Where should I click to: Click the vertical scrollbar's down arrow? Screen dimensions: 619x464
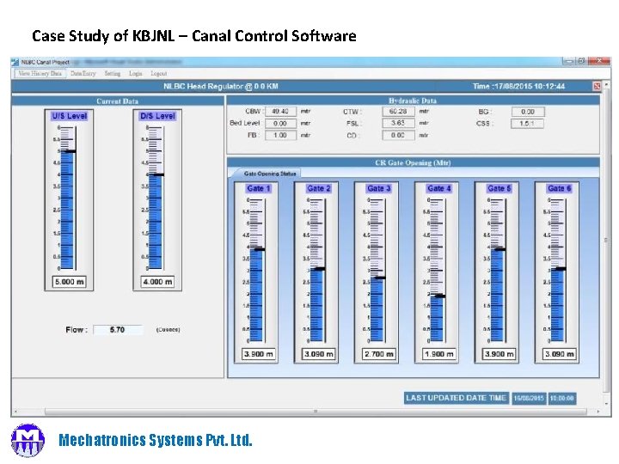point(606,404)
